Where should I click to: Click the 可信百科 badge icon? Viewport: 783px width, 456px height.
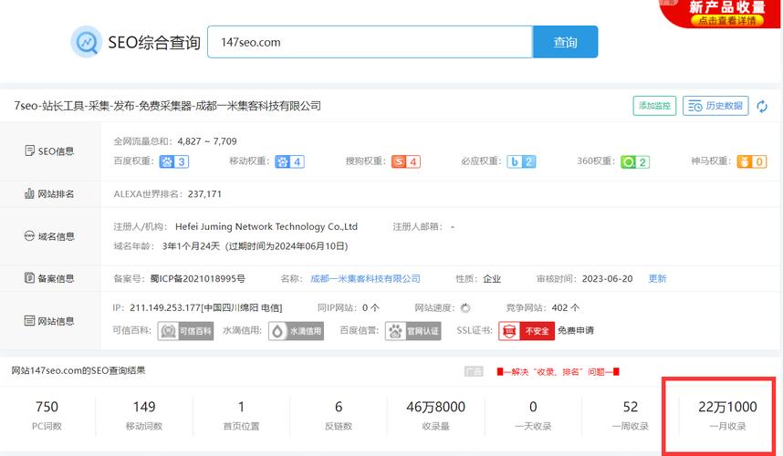click(186, 331)
